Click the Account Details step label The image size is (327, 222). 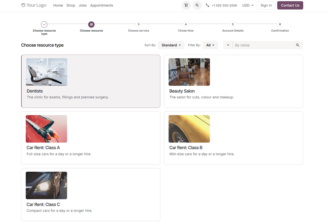233,31
